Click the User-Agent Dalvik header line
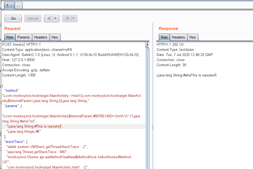This screenshot has height=169, width=253. pos(71,55)
